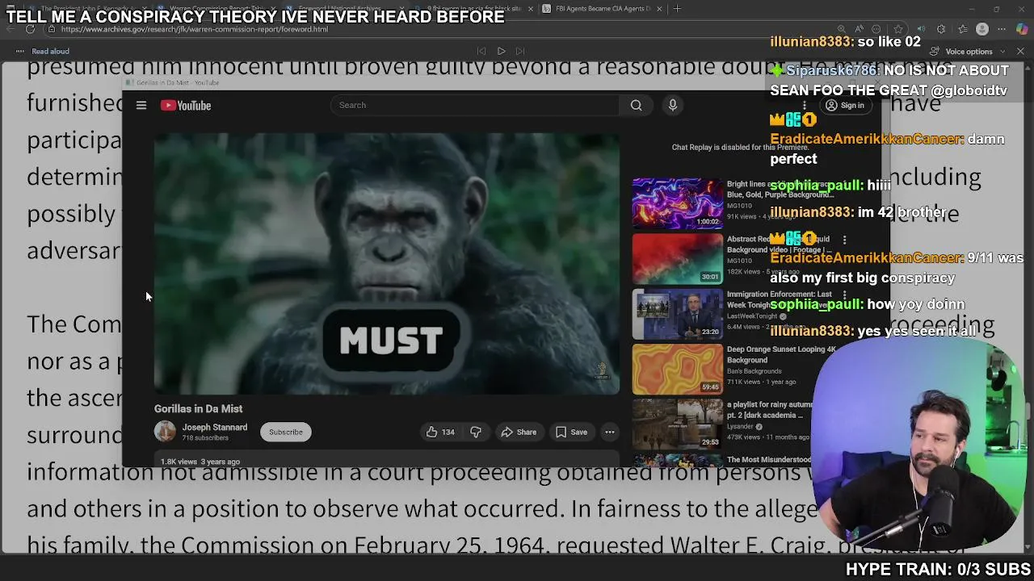Close the read aloud toolbar
1034x581 pixels.
coord(1020,51)
